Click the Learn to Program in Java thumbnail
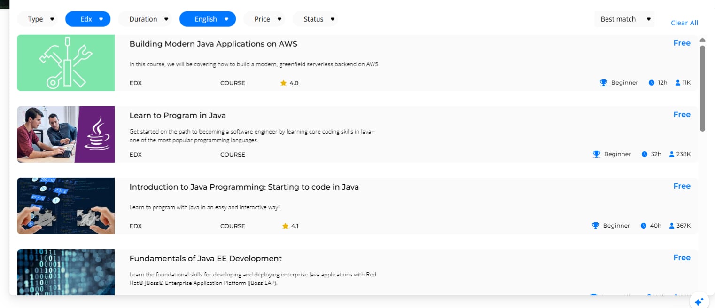 point(66,134)
